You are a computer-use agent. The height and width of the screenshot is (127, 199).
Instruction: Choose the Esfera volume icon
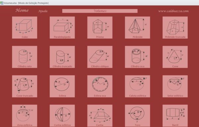pyautogui.click(x=62, y=86)
